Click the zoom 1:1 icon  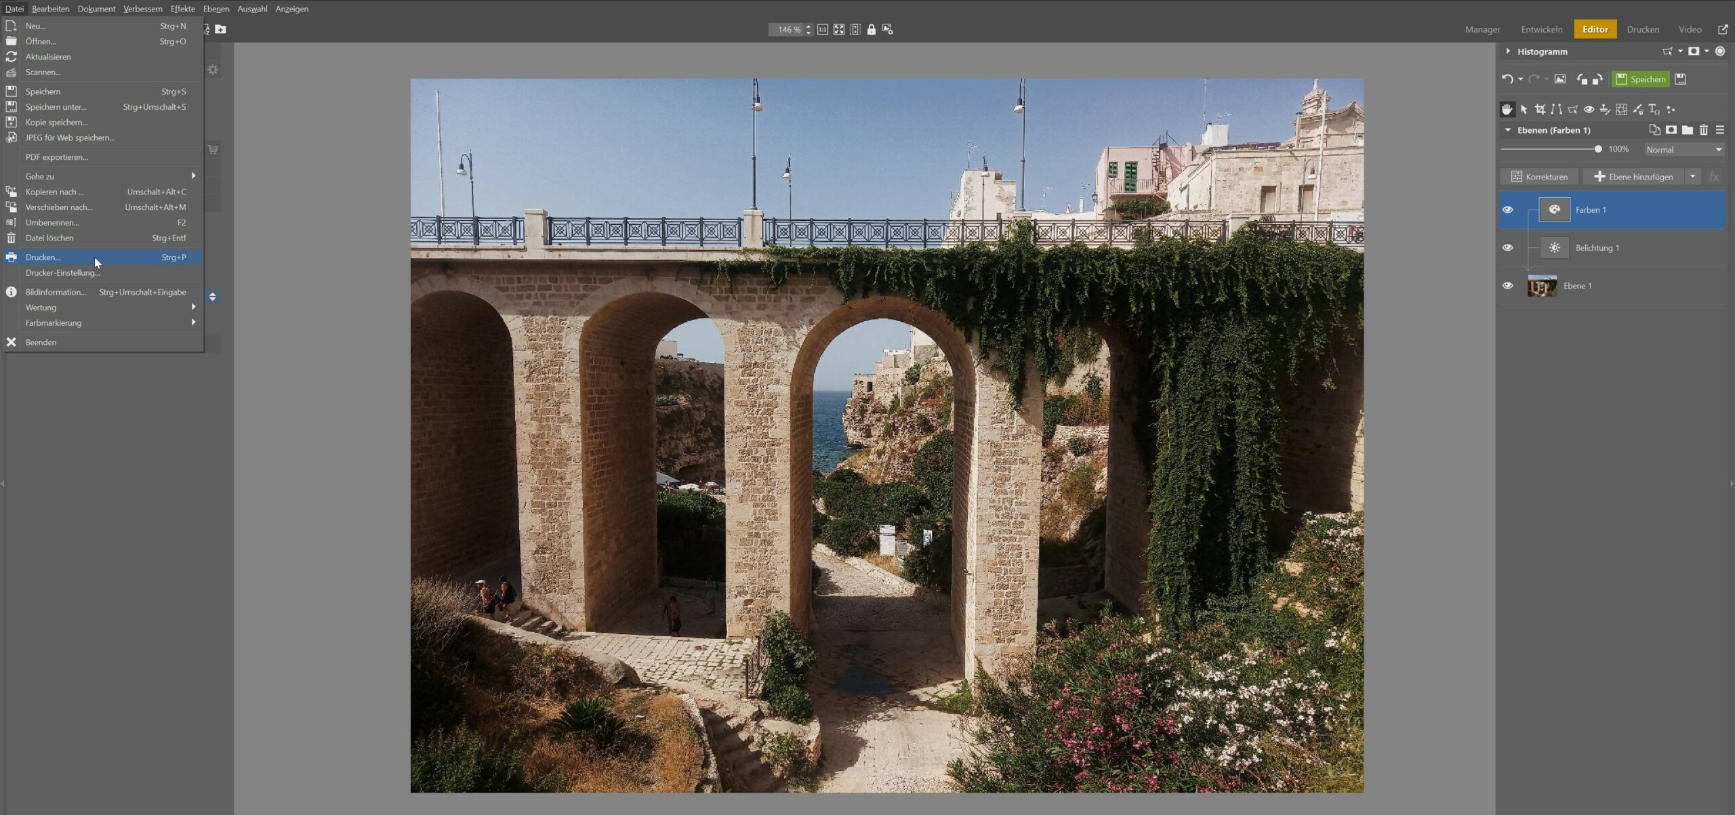point(822,30)
